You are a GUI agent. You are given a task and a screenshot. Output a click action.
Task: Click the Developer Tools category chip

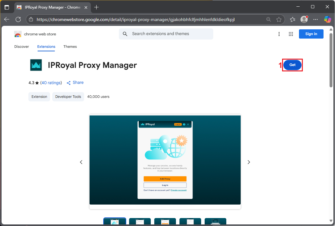68,97
